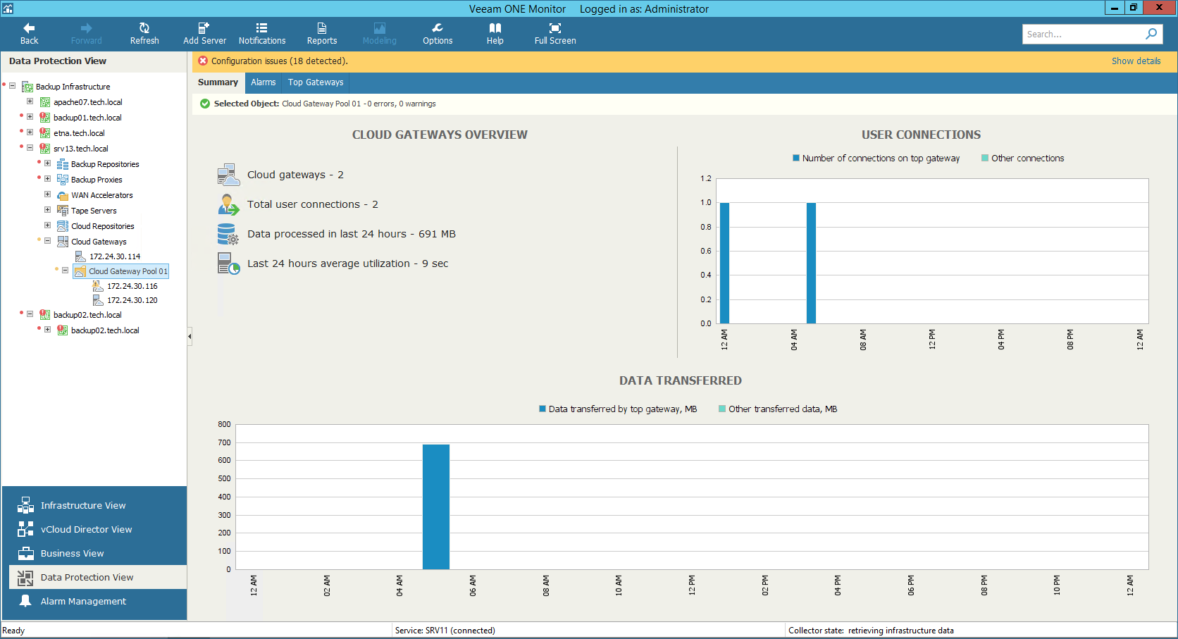Open Alarm Management in the sidebar
This screenshot has width=1178, height=639.
point(83,601)
